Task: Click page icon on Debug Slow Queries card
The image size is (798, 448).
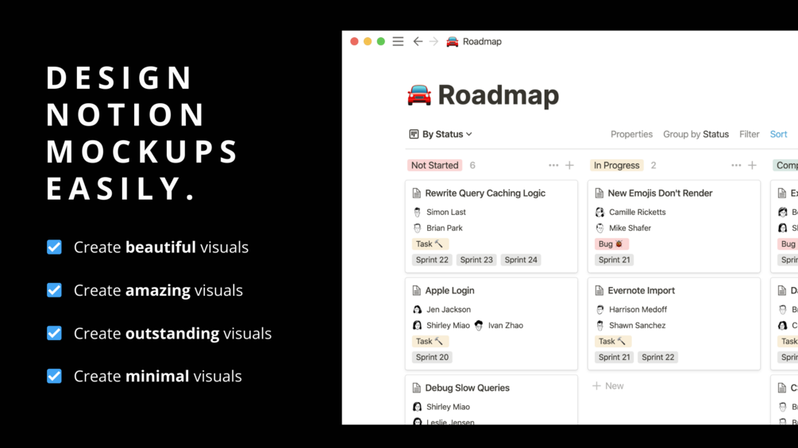Action: tap(416, 388)
